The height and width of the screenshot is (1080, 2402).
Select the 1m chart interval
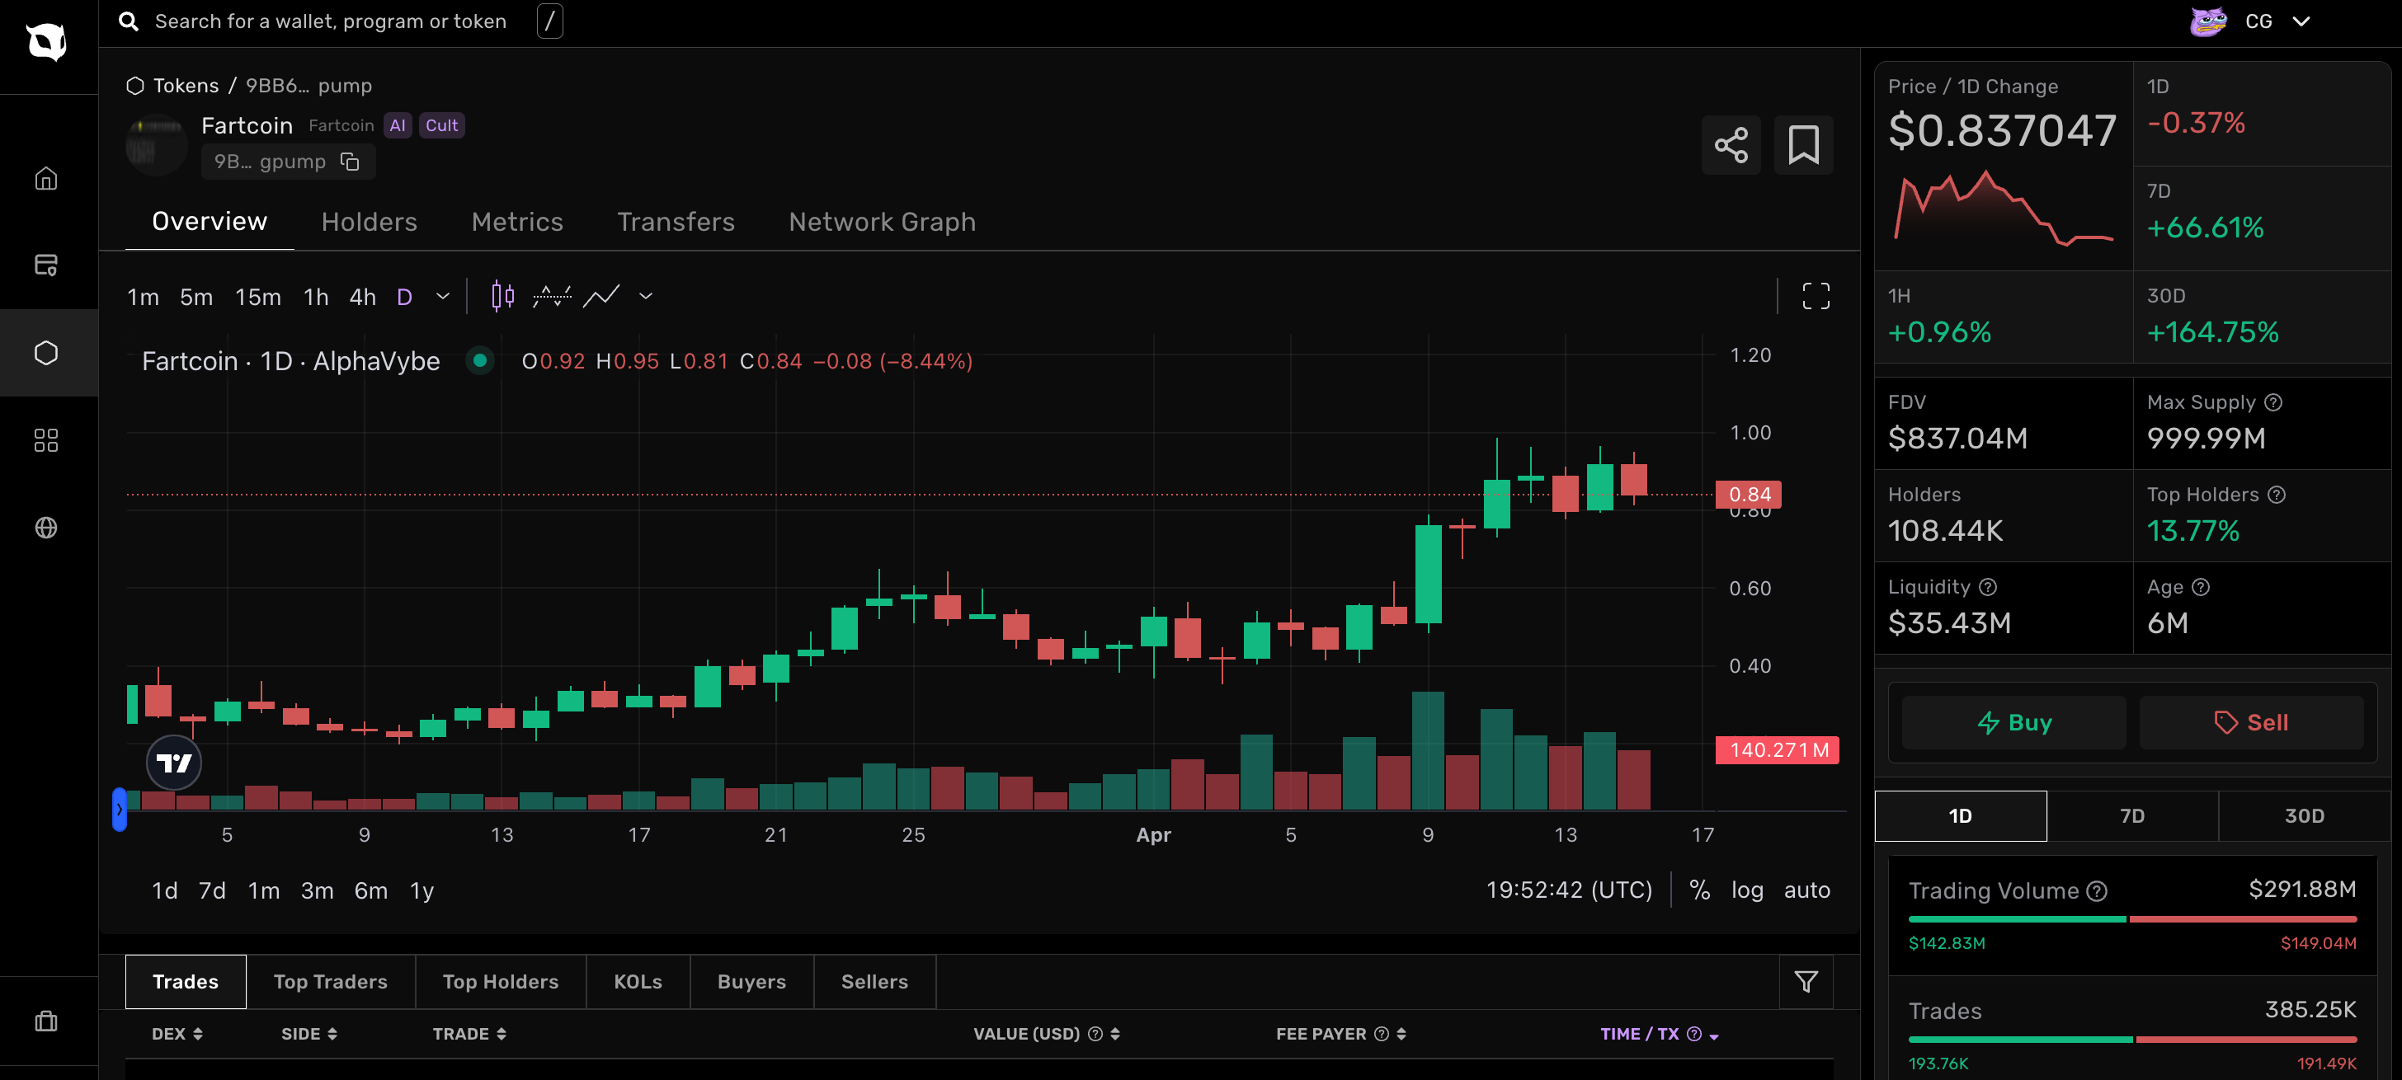coord(143,298)
